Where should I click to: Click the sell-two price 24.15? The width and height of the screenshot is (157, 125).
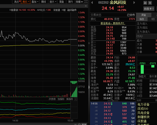coord(109,36)
